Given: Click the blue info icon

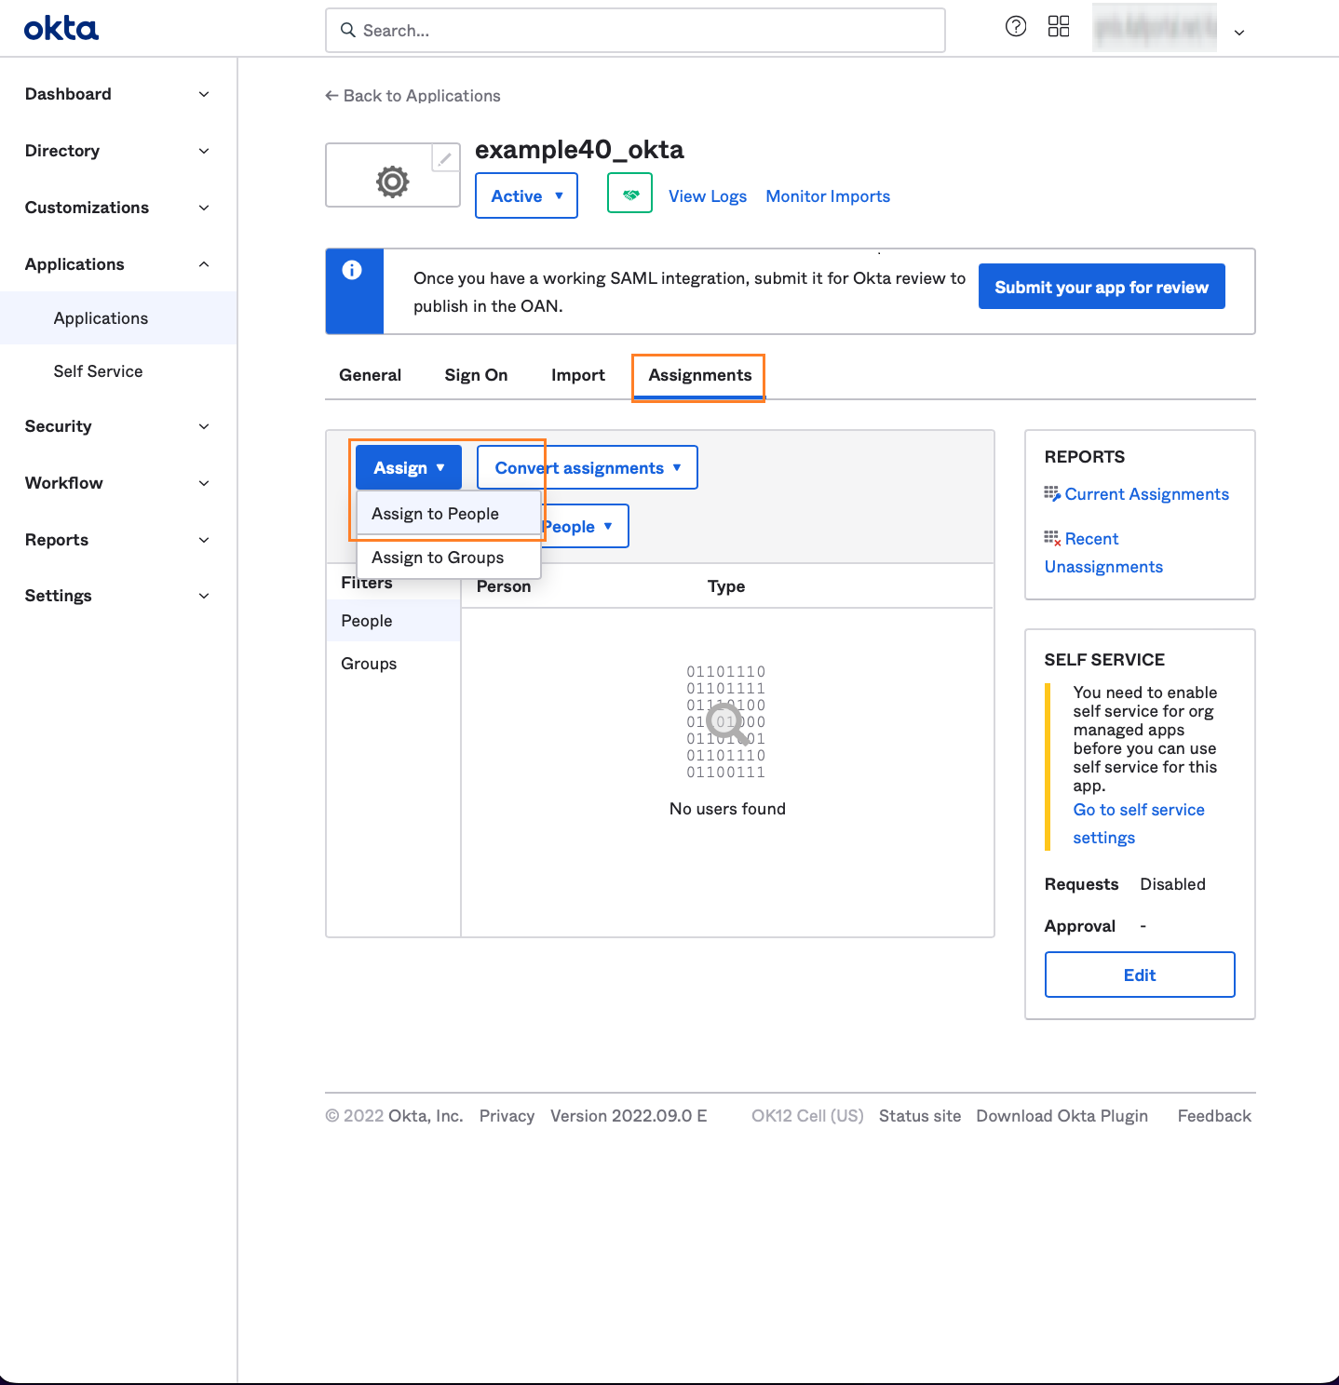Looking at the screenshot, I should click(352, 270).
